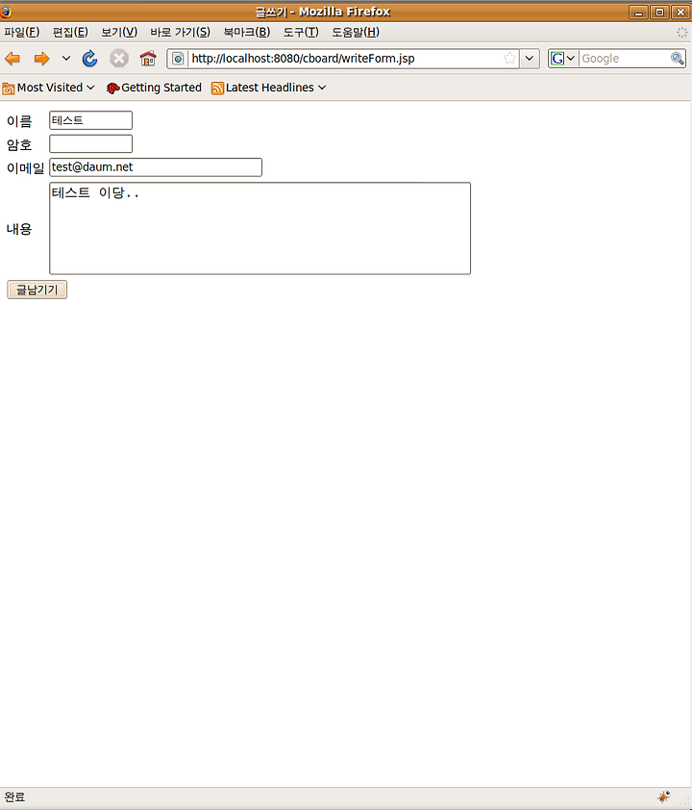Click the 완료 status bar text

pyautogui.click(x=14, y=797)
